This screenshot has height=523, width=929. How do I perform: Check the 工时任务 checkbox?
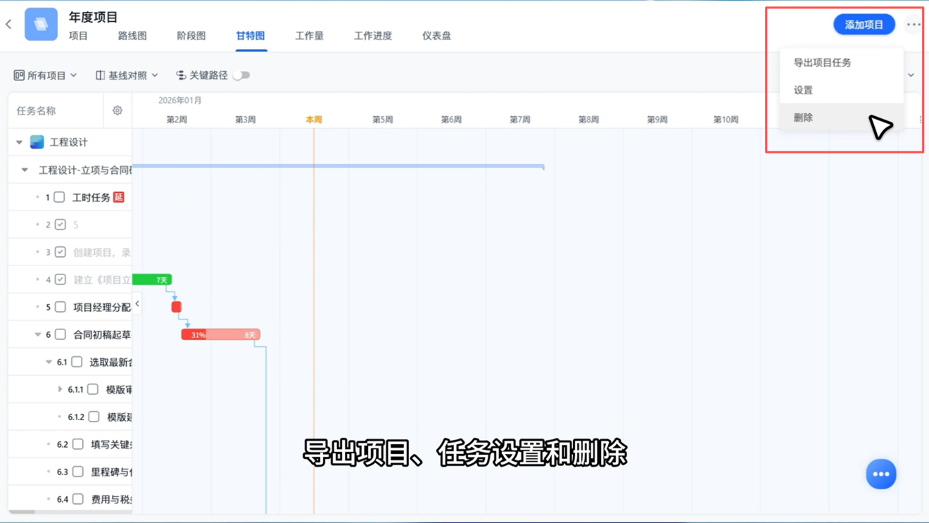point(60,197)
